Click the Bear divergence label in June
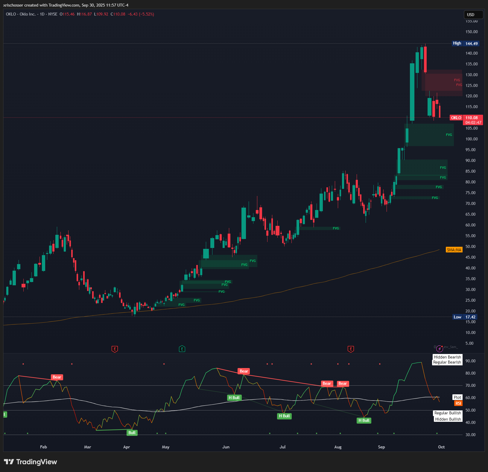The height and width of the screenshot is (472, 488). pyautogui.click(x=244, y=371)
